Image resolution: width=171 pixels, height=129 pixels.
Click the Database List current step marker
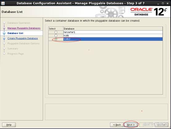tap(4, 33)
